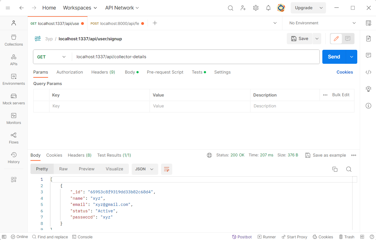Switch response view to Raw

pos(63,169)
